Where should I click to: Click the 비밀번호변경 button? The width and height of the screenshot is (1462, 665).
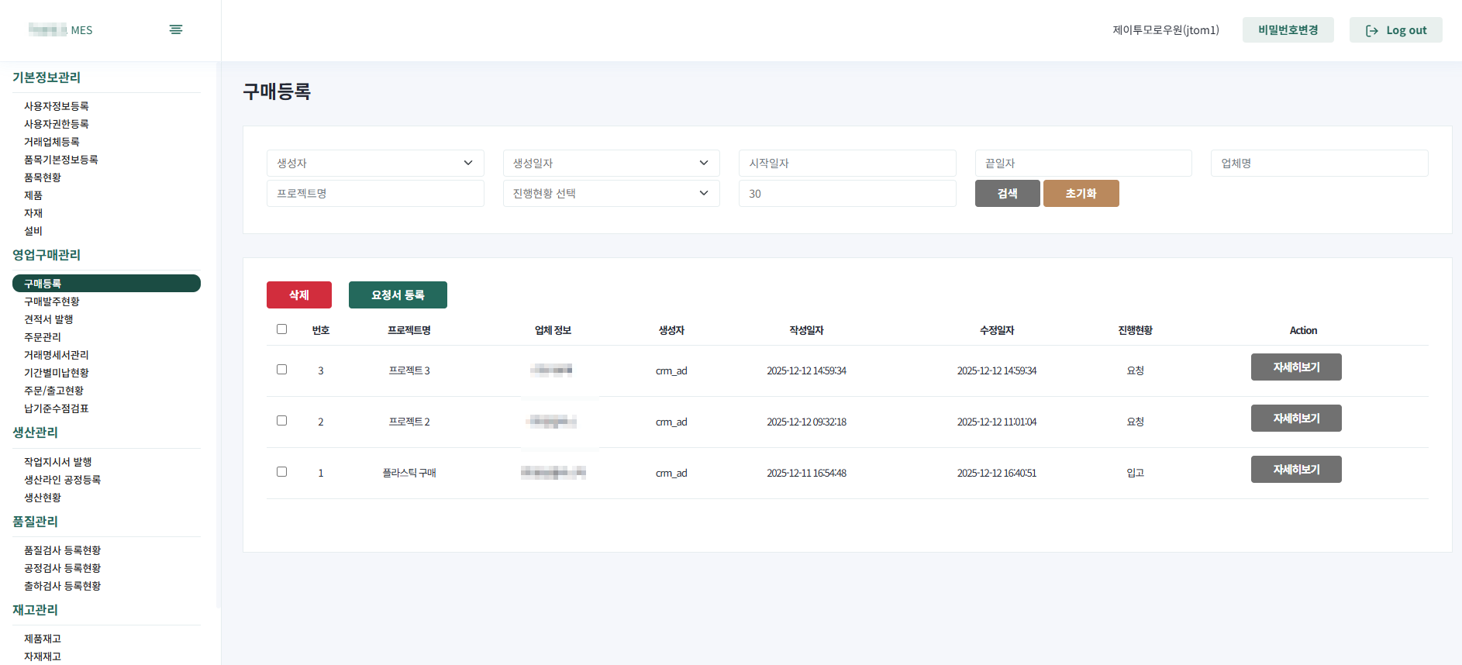click(1288, 30)
